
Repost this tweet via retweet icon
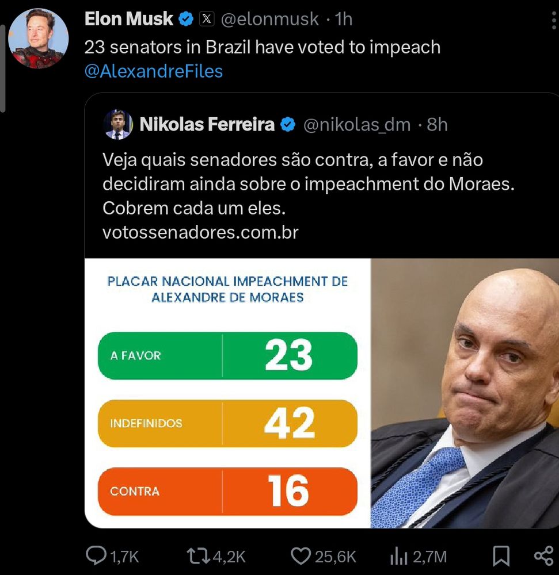[199, 556]
